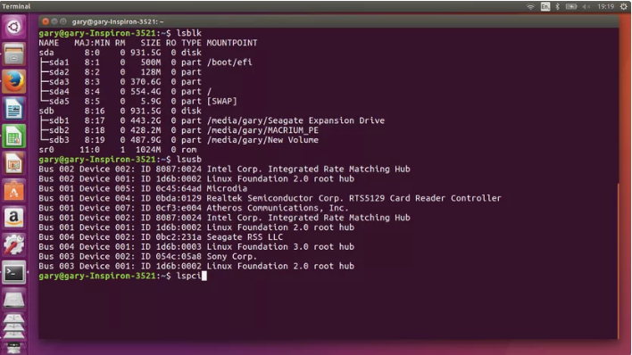The width and height of the screenshot is (632, 355).
Task: Click Linux Foundation 3.0 root hub line
Action: coord(196,246)
